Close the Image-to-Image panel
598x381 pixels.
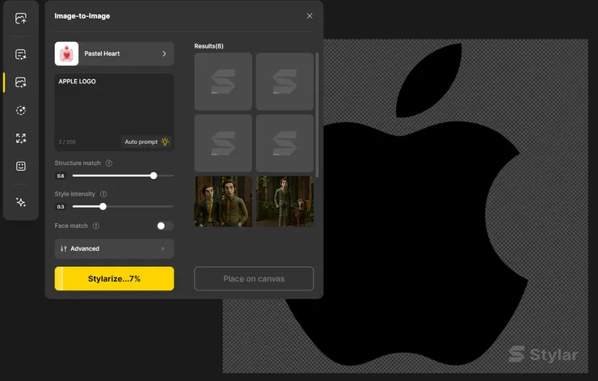tap(310, 16)
